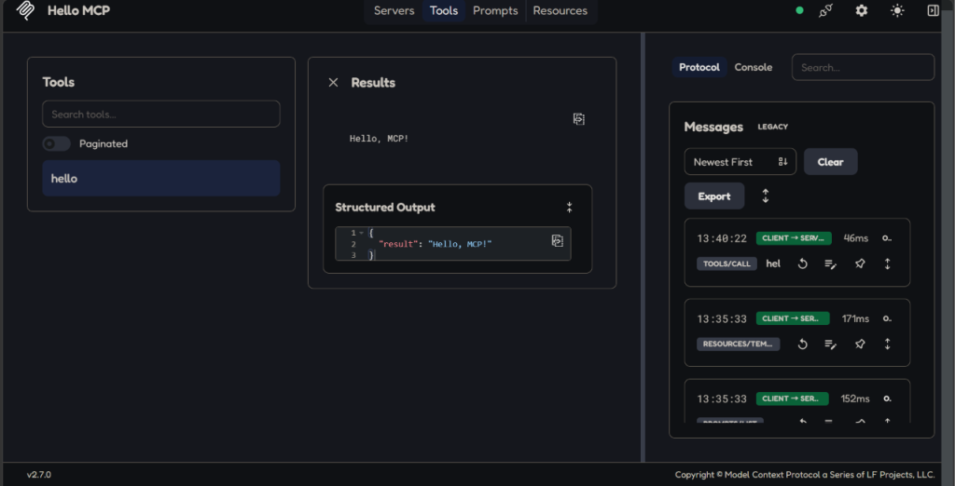
Task: Click the 171ms duration text
Action: [x=856, y=318]
